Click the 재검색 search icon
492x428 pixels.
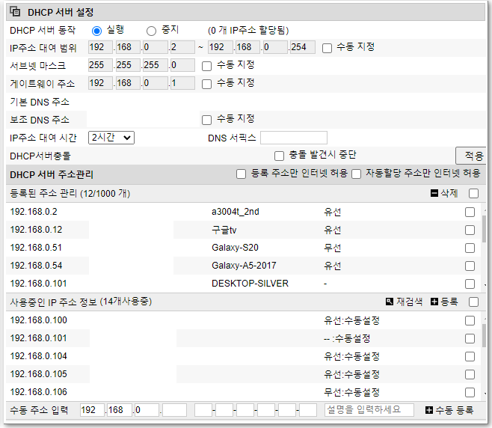389,302
